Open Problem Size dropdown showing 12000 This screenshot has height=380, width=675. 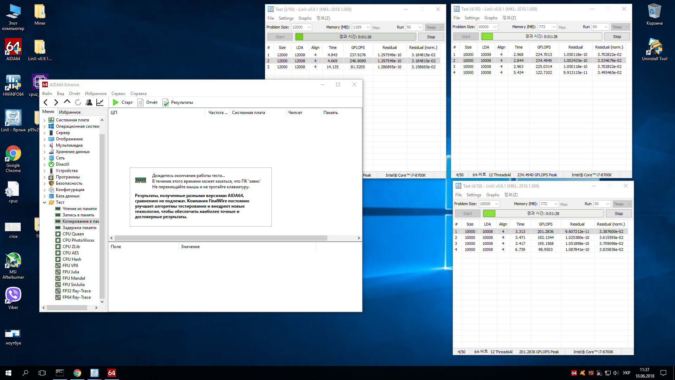(309, 27)
